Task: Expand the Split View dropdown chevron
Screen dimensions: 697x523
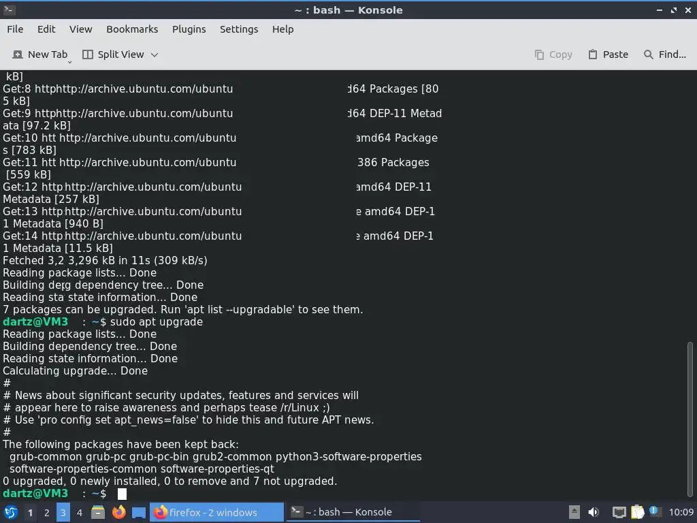Action: click(155, 54)
